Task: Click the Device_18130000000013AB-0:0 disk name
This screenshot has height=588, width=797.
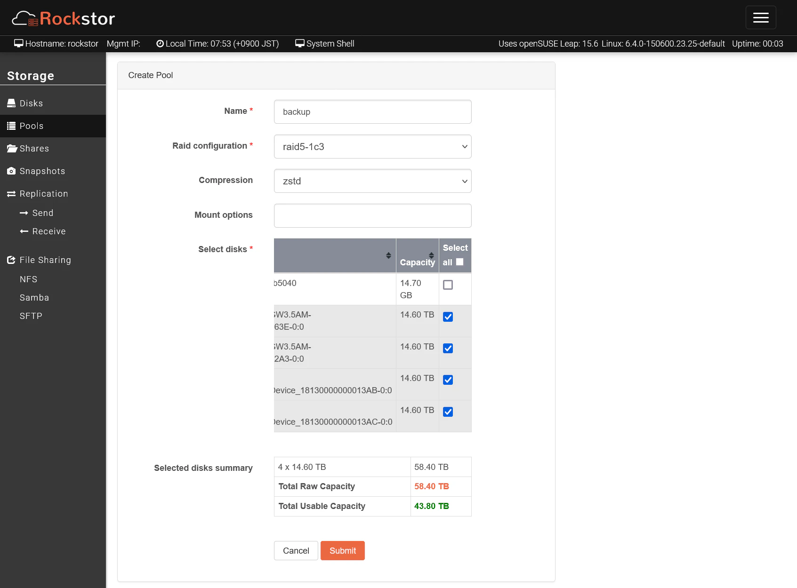Action: pyautogui.click(x=333, y=390)
